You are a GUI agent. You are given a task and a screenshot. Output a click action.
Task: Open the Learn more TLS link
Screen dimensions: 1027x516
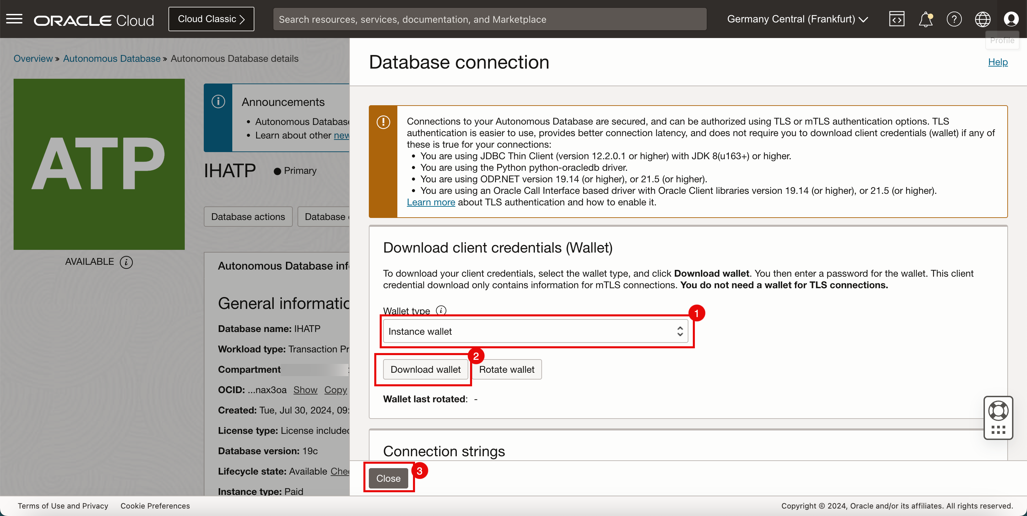click(x=431, y=202)
